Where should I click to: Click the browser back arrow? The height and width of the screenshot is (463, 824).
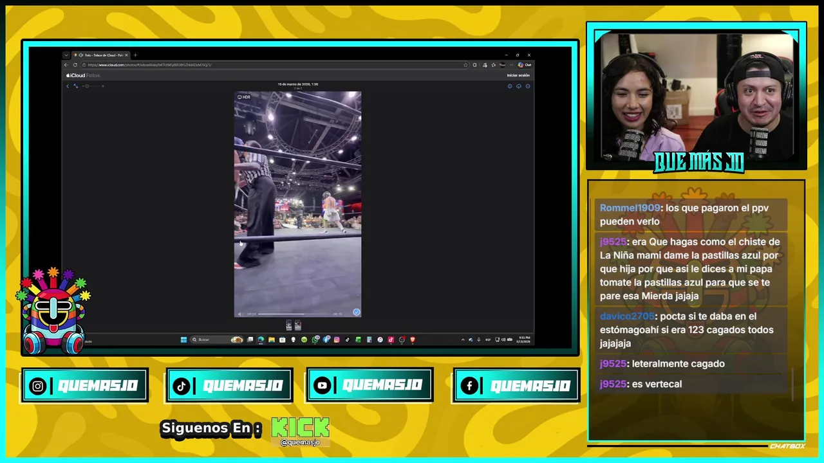[x=66, y=65]
